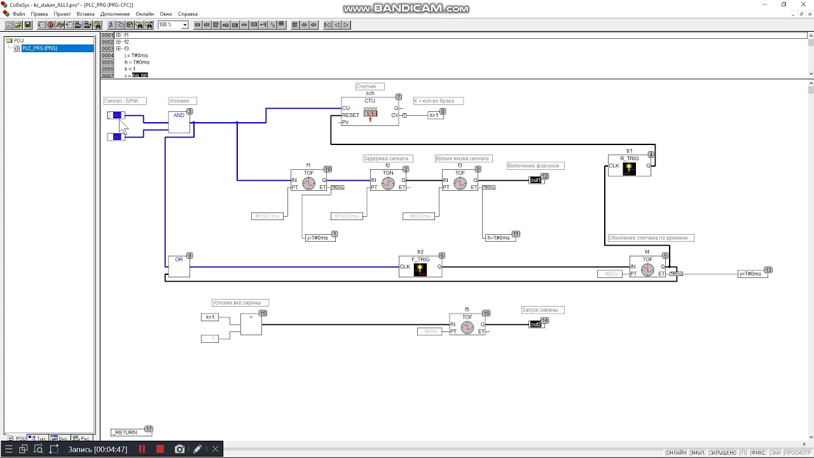Viewport: 814px width, 458px height.
Task: Take a screenshot with Bandicam camera icon
Action: coord(180,449)
